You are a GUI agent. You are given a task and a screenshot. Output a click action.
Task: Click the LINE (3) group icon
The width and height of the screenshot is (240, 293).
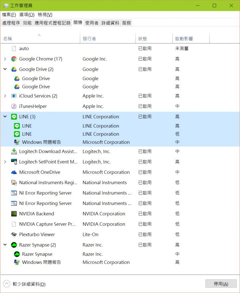14,116
